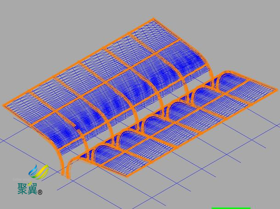Select the far-left corner of the large canopy
The width and height of the screenshot is (280, 209).
(x=4, y=104)
